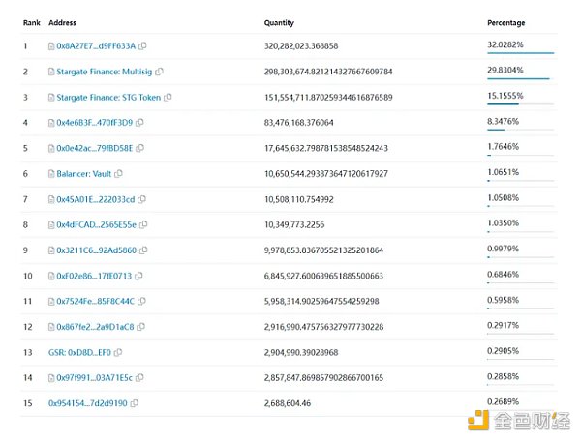Click the 32.0282% progress bar

click(520, 53)
